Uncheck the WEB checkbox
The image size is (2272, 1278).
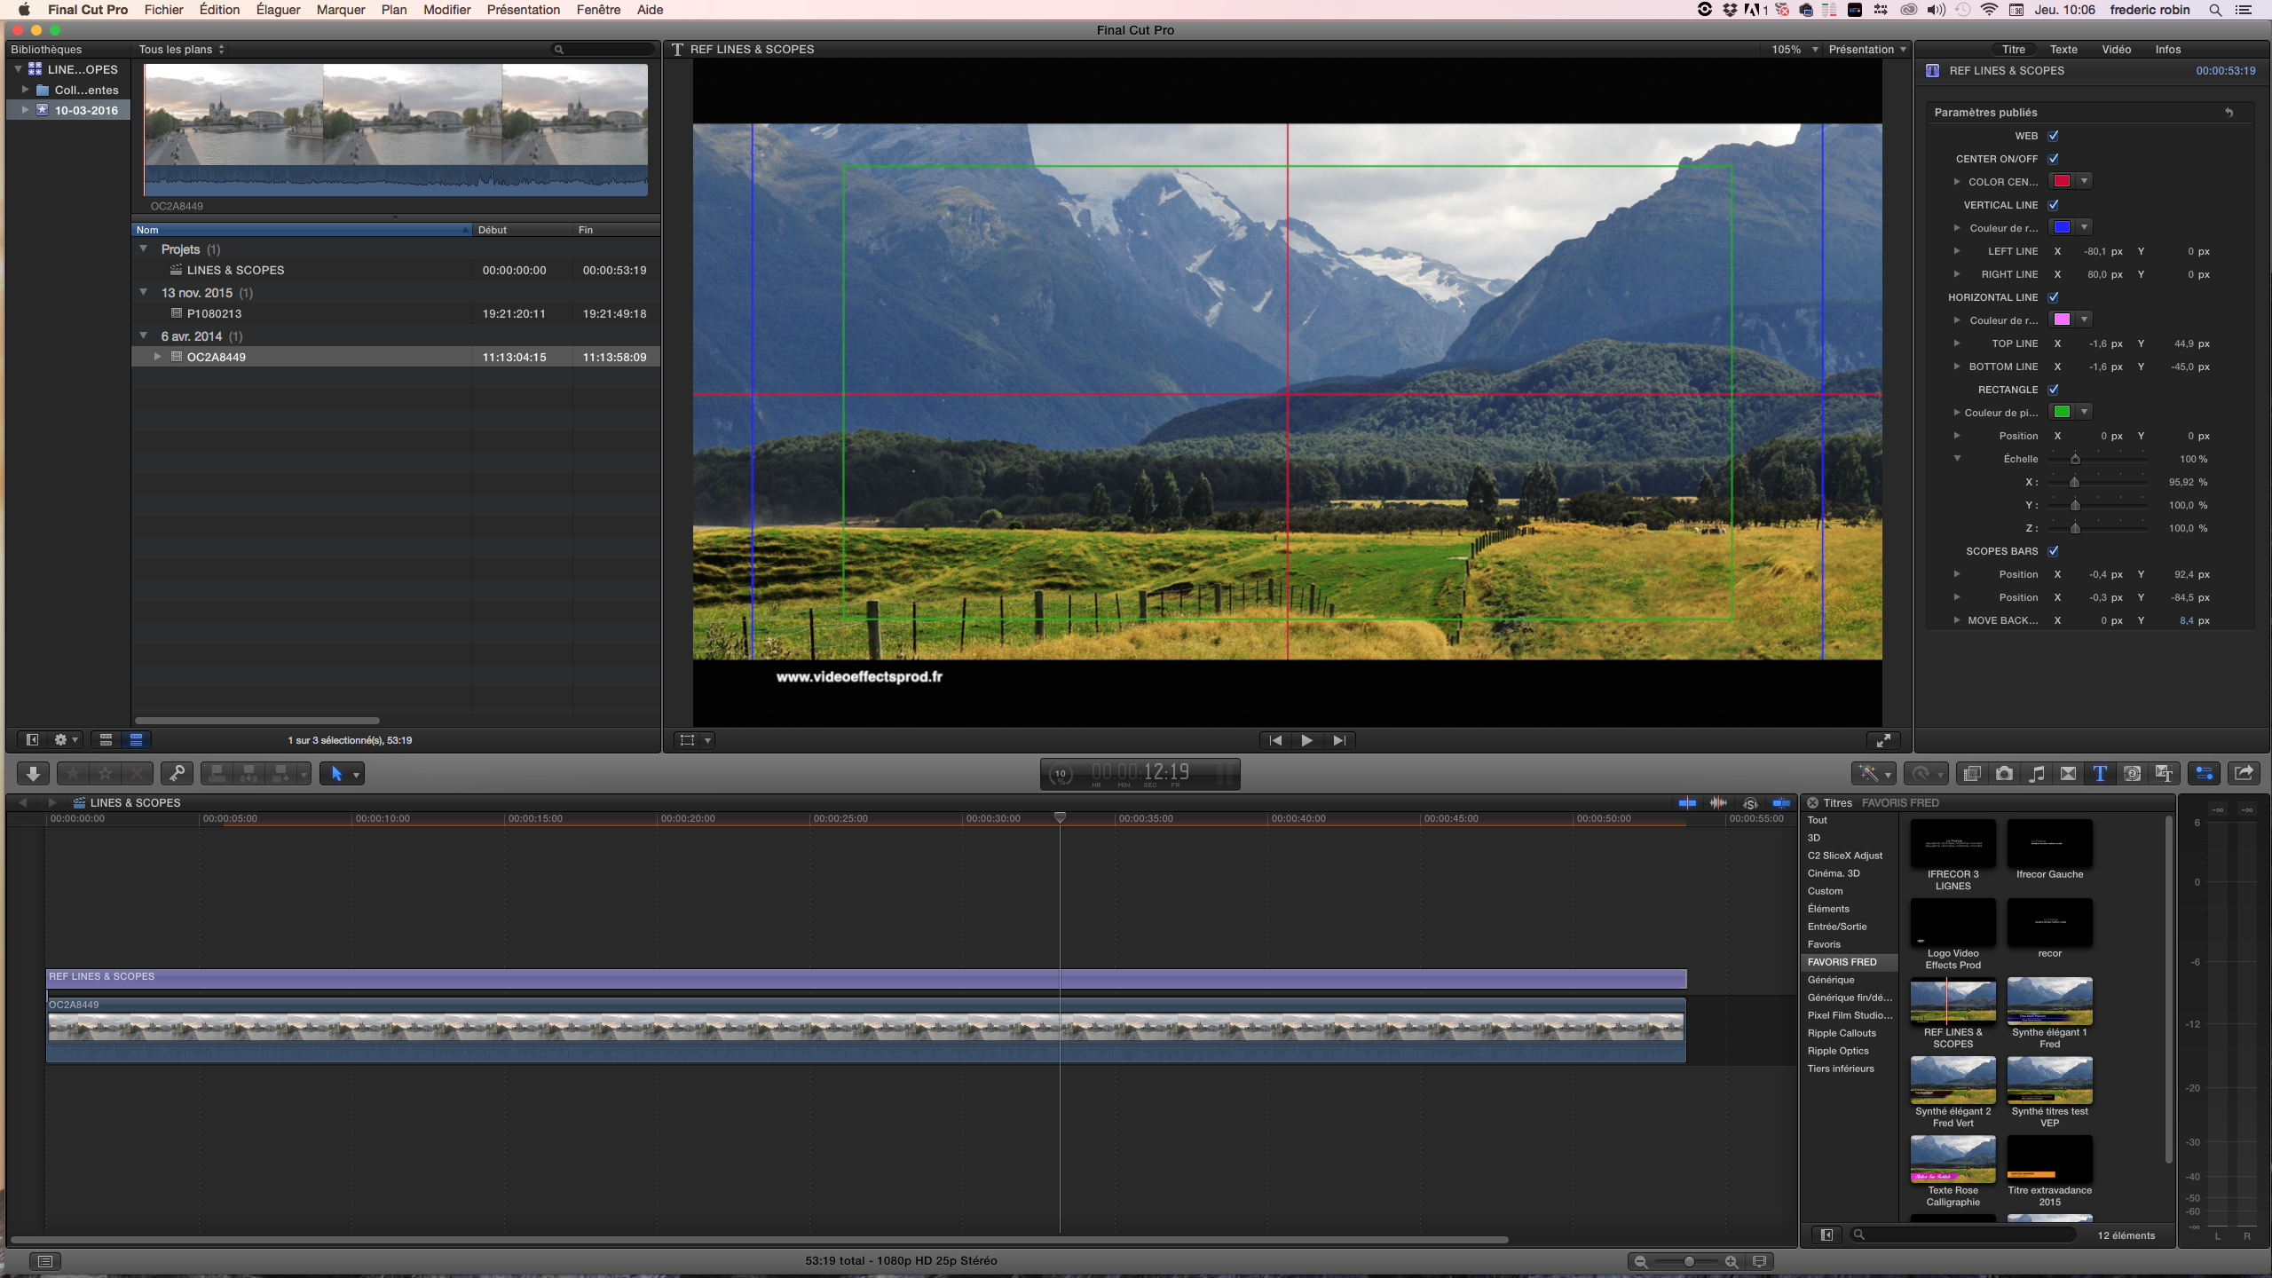point(2054,136)
